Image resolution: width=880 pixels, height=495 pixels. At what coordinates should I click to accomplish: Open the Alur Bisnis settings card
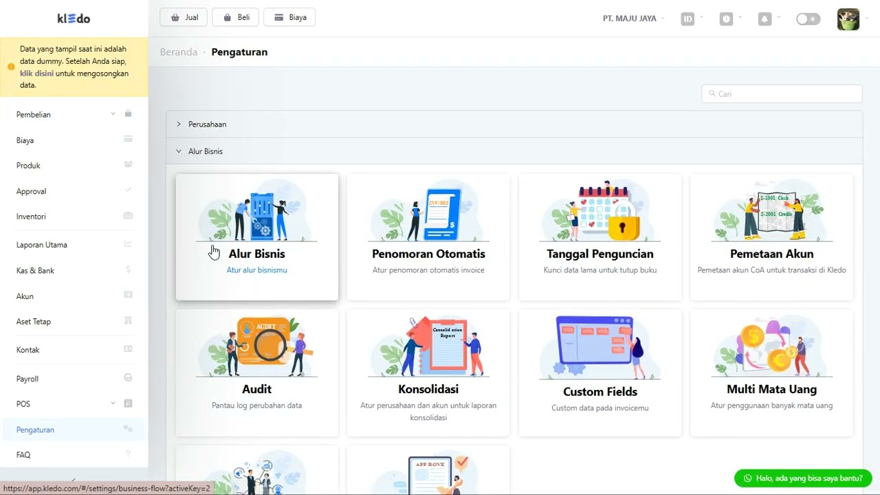(x=257, y=237)
